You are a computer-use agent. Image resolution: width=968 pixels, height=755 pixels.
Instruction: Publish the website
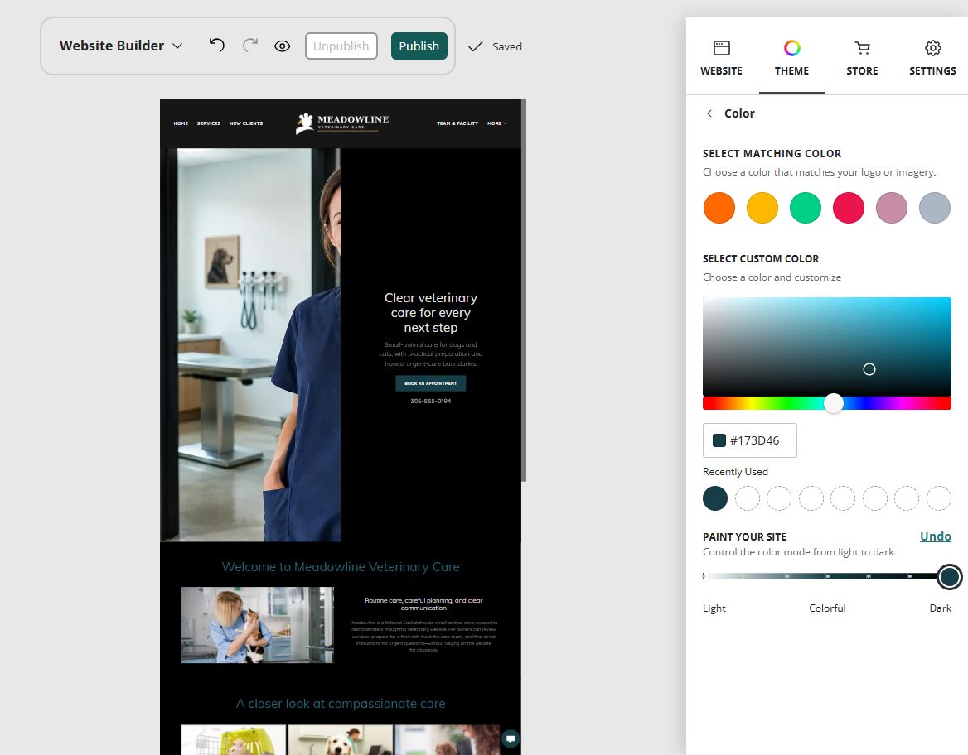tap(419, 46)
